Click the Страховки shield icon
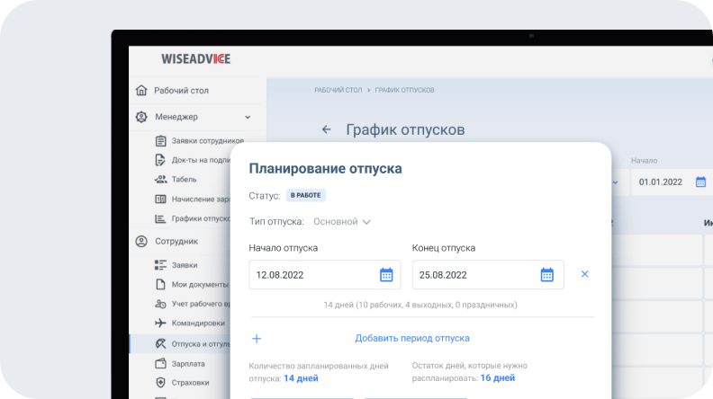 (x=160, y=383)
